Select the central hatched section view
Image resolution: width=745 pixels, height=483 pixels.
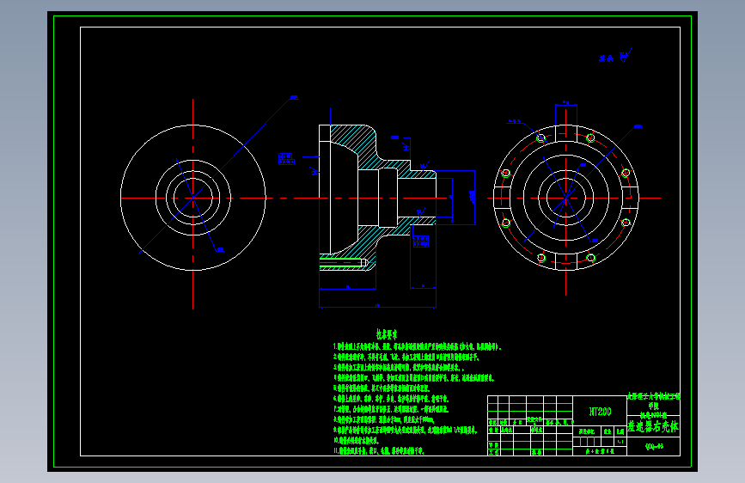378,198
